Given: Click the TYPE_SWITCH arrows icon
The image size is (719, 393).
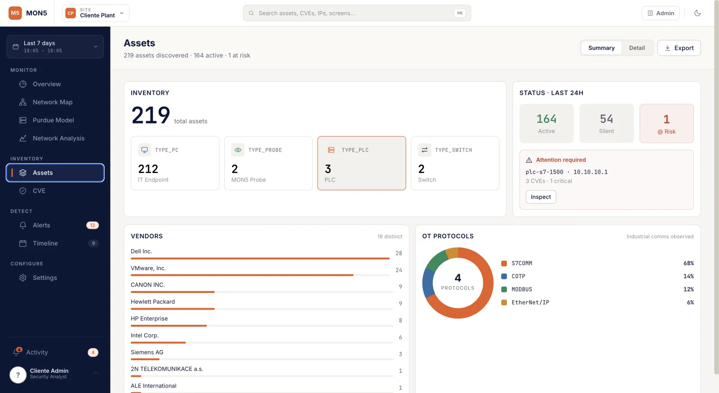Looking at the screenshot, I should [425, 150].
